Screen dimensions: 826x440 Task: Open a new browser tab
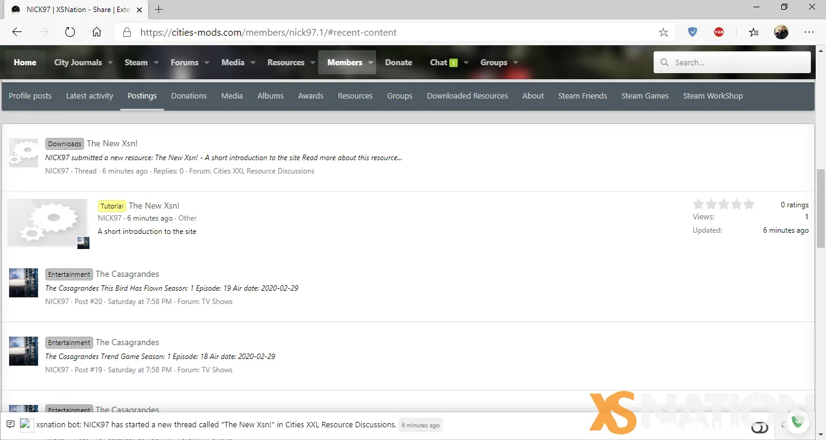pyautogui.click(x=159, y=10)
